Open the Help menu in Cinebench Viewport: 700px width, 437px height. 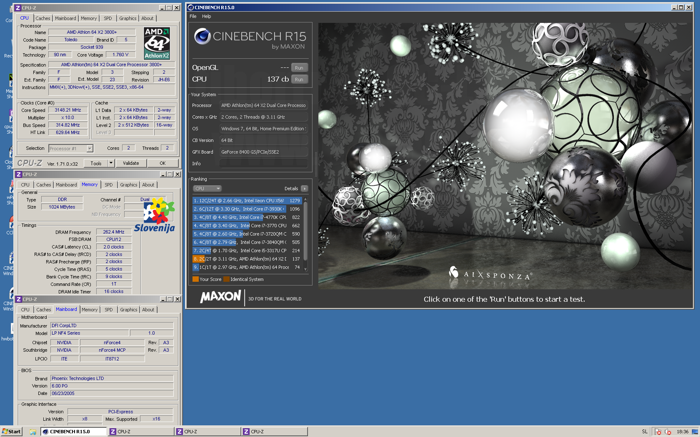(207, 16)
